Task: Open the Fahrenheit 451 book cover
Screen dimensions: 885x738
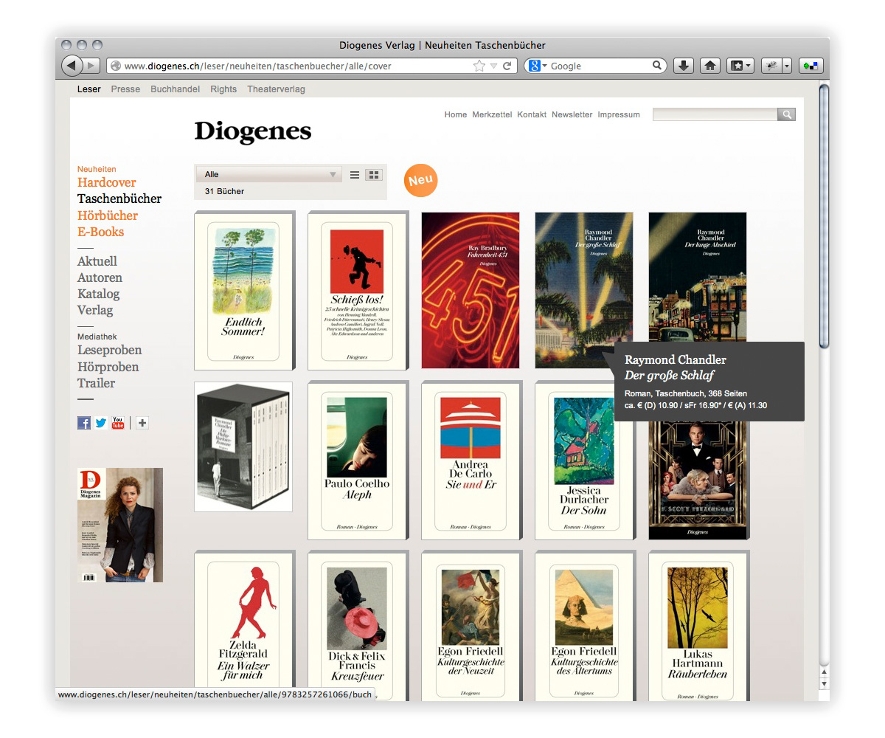Action: point(470,290)
